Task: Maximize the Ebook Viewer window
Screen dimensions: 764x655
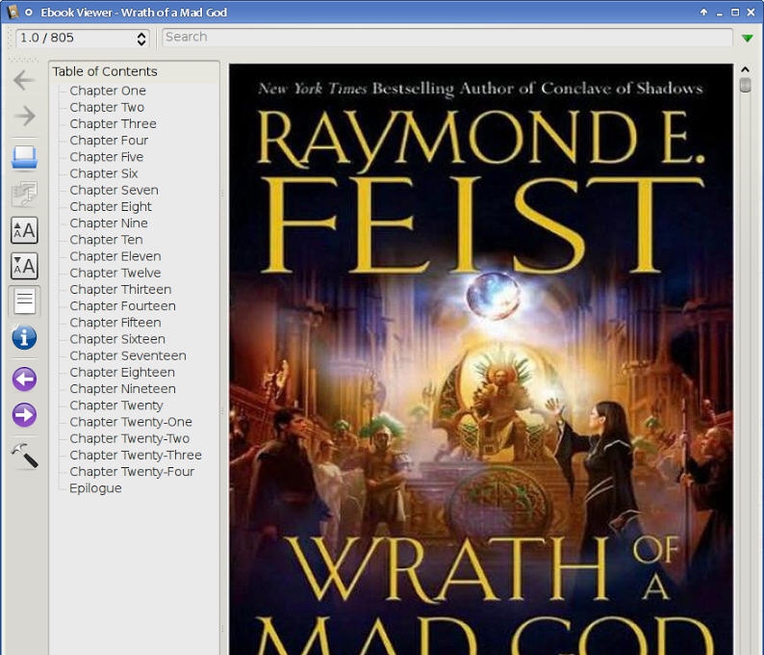Action: [735, 13]
